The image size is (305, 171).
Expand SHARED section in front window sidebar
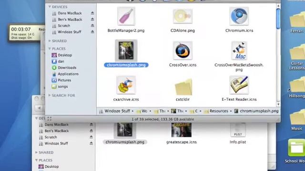[50, 41]
